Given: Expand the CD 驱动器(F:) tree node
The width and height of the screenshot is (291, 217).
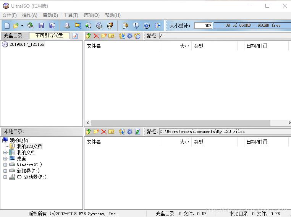Looking at the screenshot, I should point(5,177).
